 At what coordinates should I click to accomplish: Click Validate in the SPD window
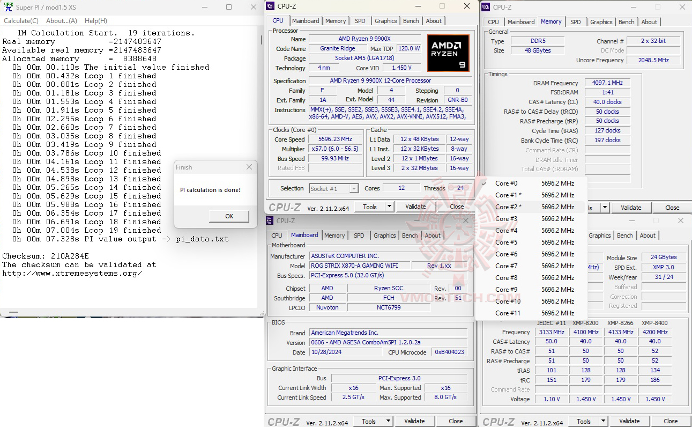click(629, 421)
